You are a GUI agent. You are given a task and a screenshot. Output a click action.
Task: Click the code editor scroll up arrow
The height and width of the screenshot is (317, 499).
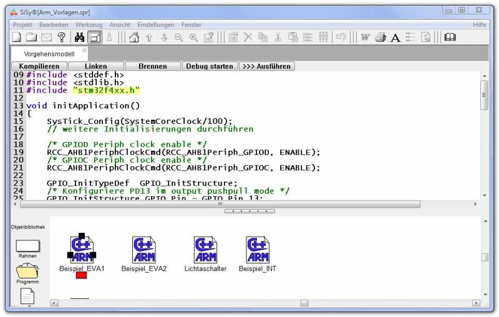coord(484,76)
